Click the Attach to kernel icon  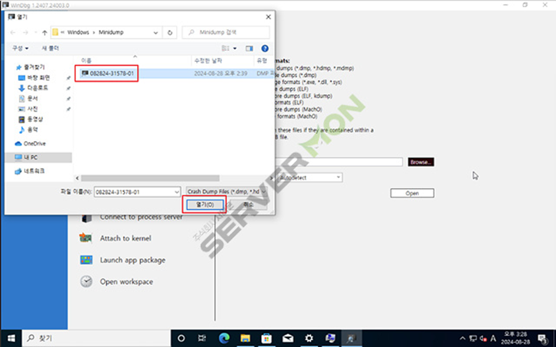pos(86,238)
